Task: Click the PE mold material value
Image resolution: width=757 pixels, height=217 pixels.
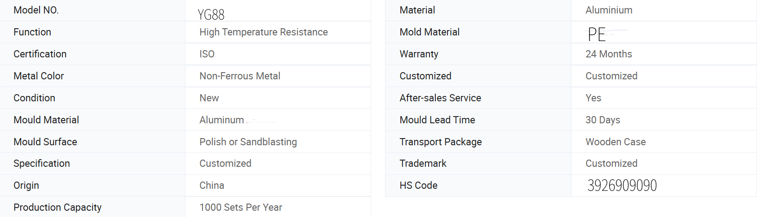Action: tap(597, 35)
